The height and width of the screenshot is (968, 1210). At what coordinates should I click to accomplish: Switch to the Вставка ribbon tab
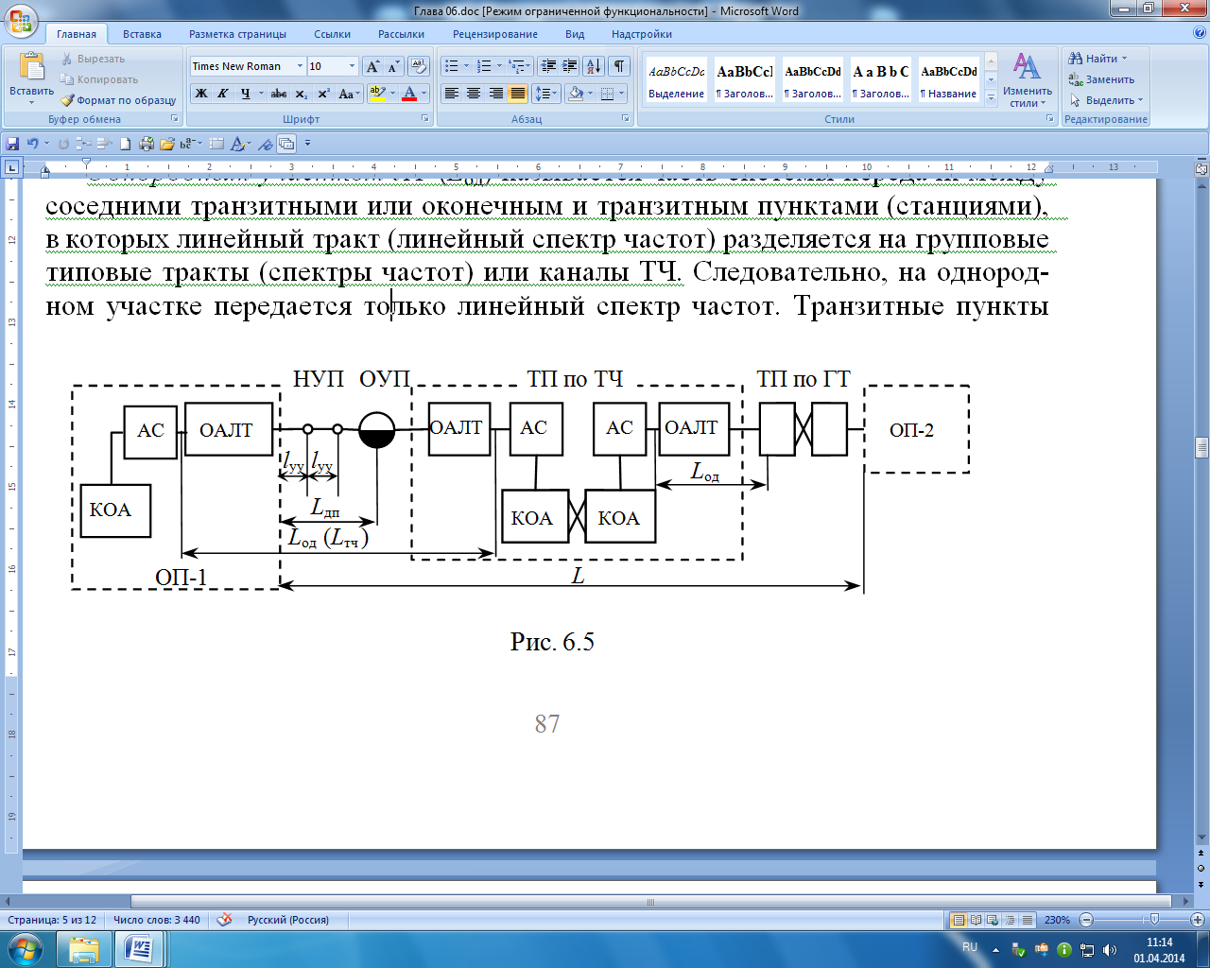(142, 34)
